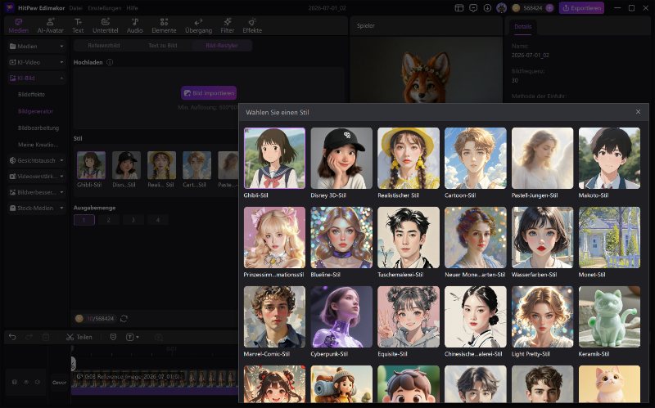
Task: Click the Cover button in the timeline
Action: click(59, 383)
